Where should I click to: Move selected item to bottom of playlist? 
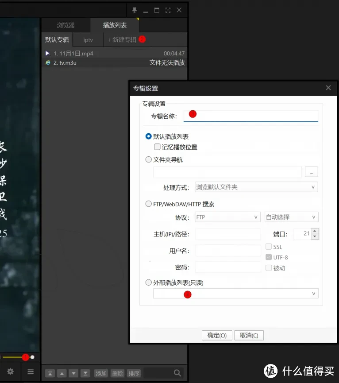pyautogui.click(x=85, y=373)
